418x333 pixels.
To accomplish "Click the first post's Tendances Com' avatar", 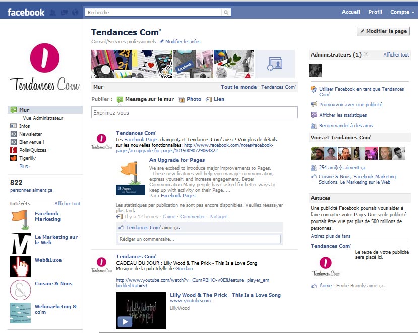I will tap(101, 141).
